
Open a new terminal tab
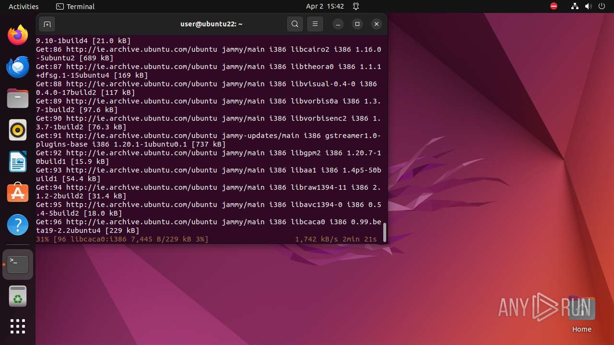(x=47, y=24)
